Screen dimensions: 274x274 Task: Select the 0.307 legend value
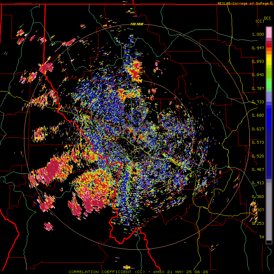point(258,210)
